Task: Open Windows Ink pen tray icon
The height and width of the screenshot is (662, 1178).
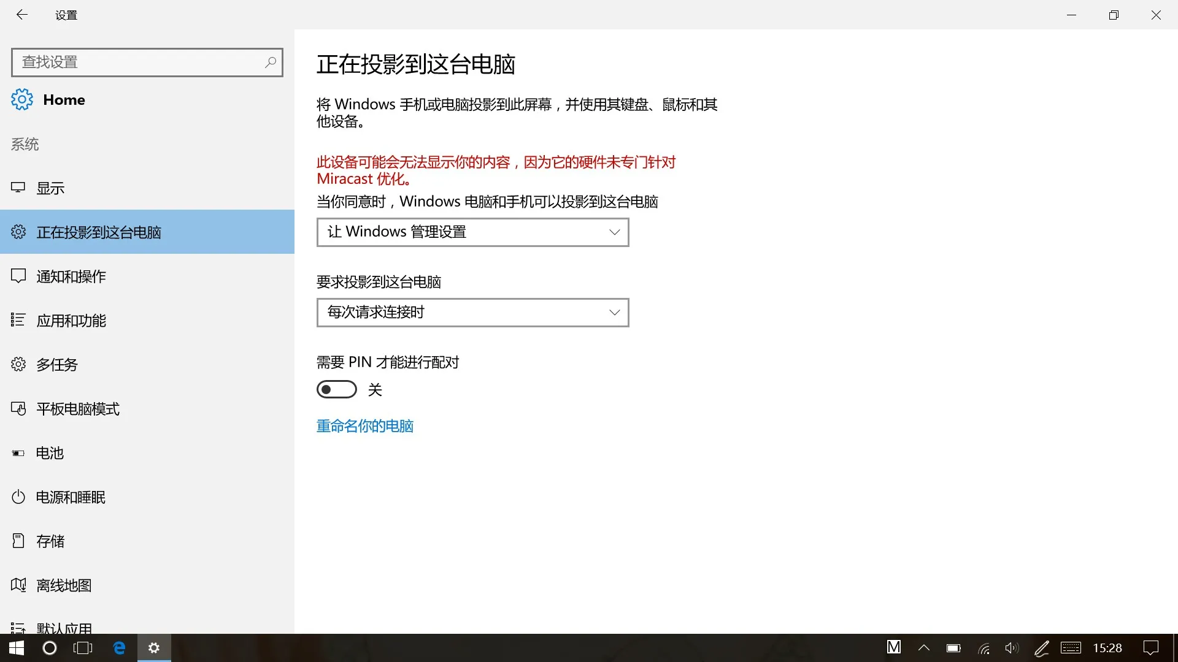Action: tap(1042, 648)
